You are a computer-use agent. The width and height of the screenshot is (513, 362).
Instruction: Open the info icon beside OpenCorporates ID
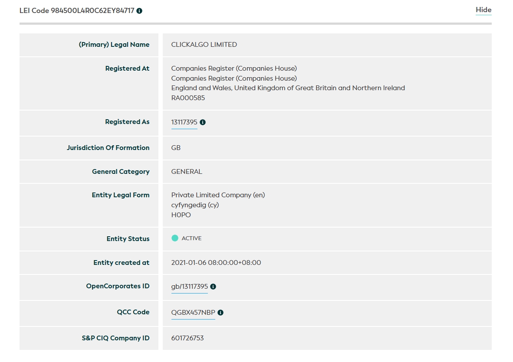(213, 287)
